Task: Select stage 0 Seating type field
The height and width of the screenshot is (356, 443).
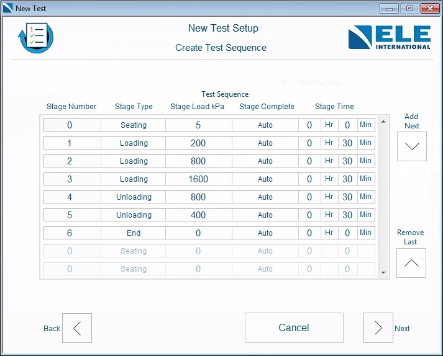Action: click(x=134, y=125)
